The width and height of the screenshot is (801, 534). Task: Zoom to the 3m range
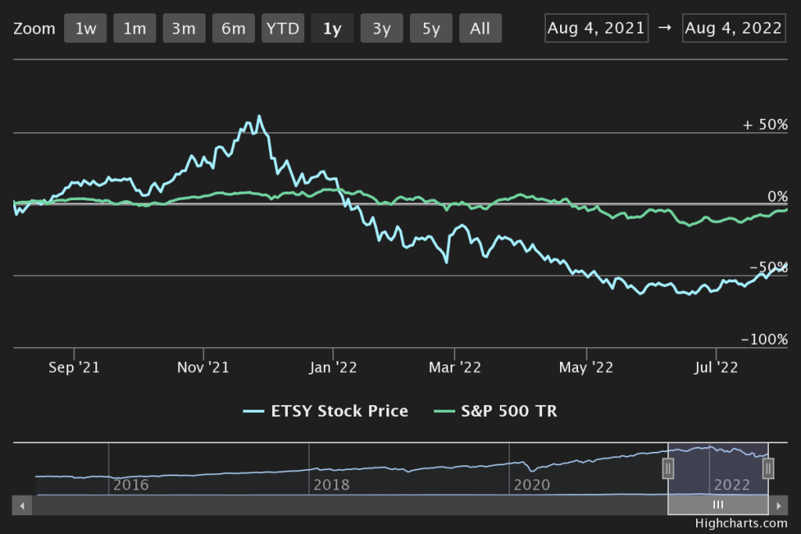(x=184, y=29)
